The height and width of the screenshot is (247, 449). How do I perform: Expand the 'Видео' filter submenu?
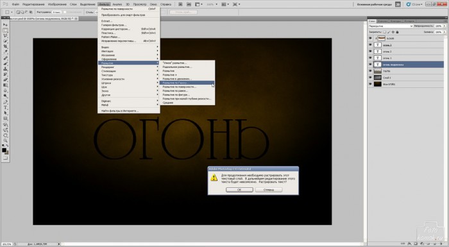tap(129, 47)
